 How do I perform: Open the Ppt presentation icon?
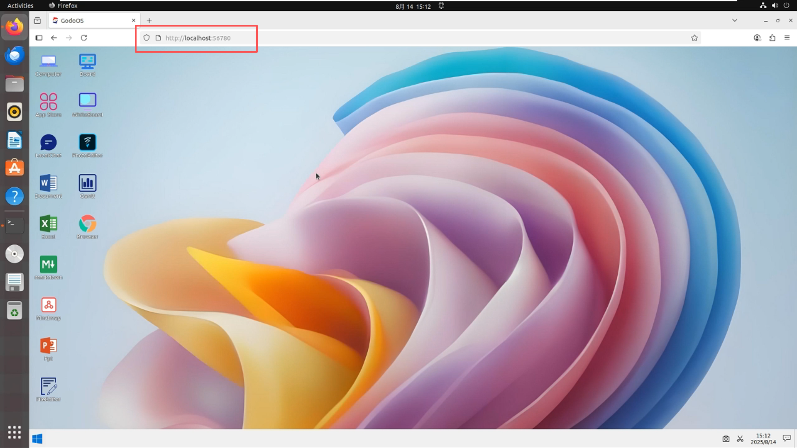click(49, 349)
